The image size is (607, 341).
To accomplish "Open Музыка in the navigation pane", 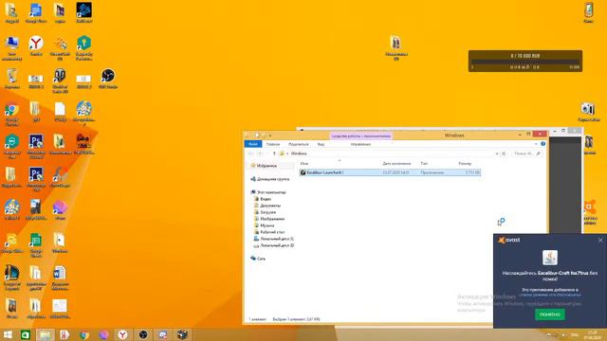I will [264, 225].
